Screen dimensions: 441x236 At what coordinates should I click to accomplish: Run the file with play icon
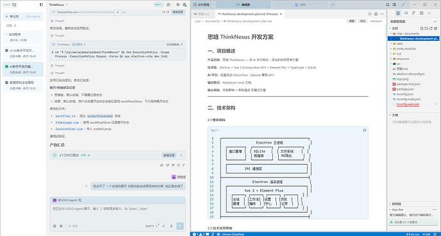370,14
